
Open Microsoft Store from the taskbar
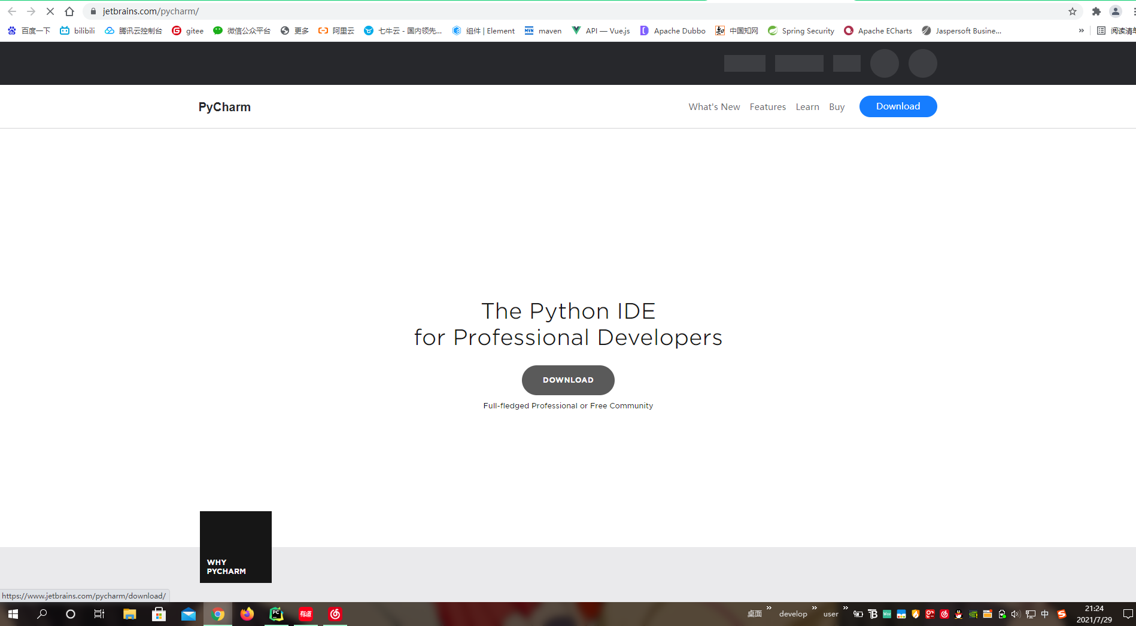click(x=159, y=614)
